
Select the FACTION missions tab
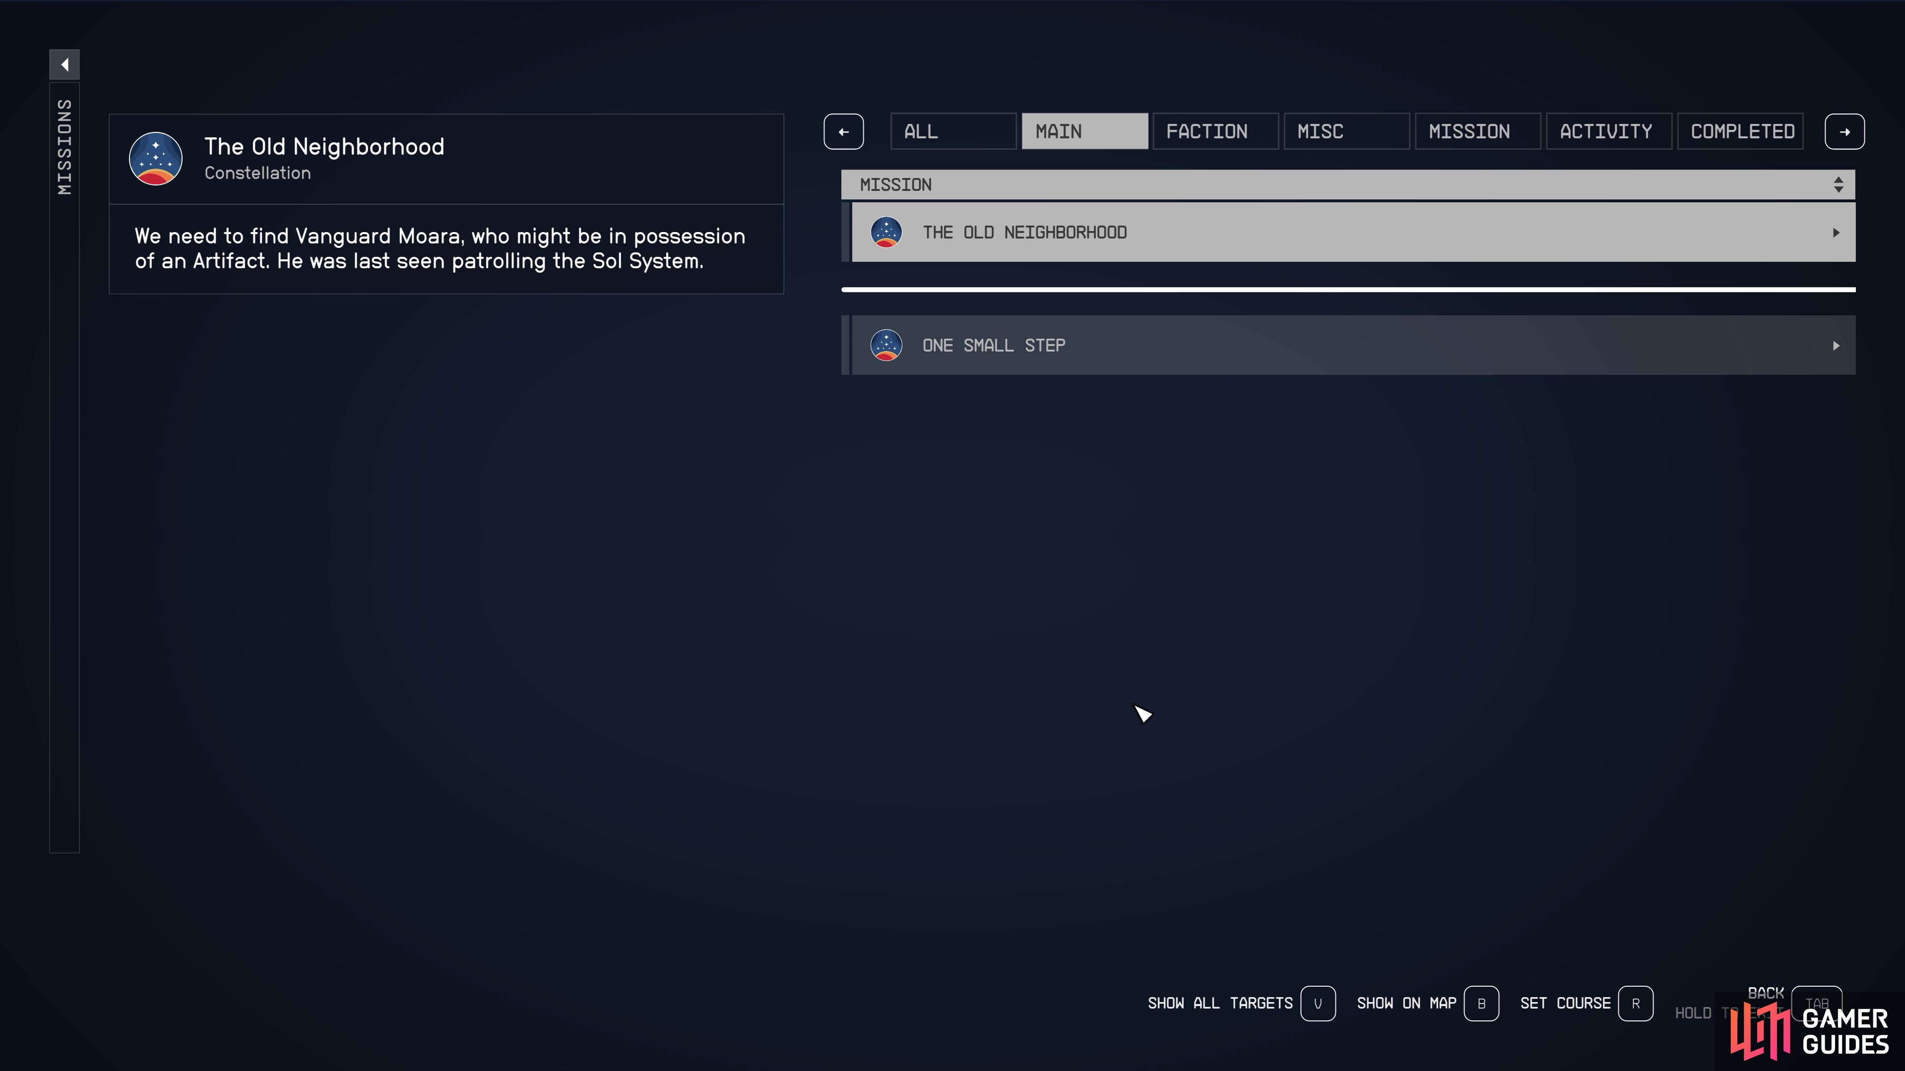1205,131
